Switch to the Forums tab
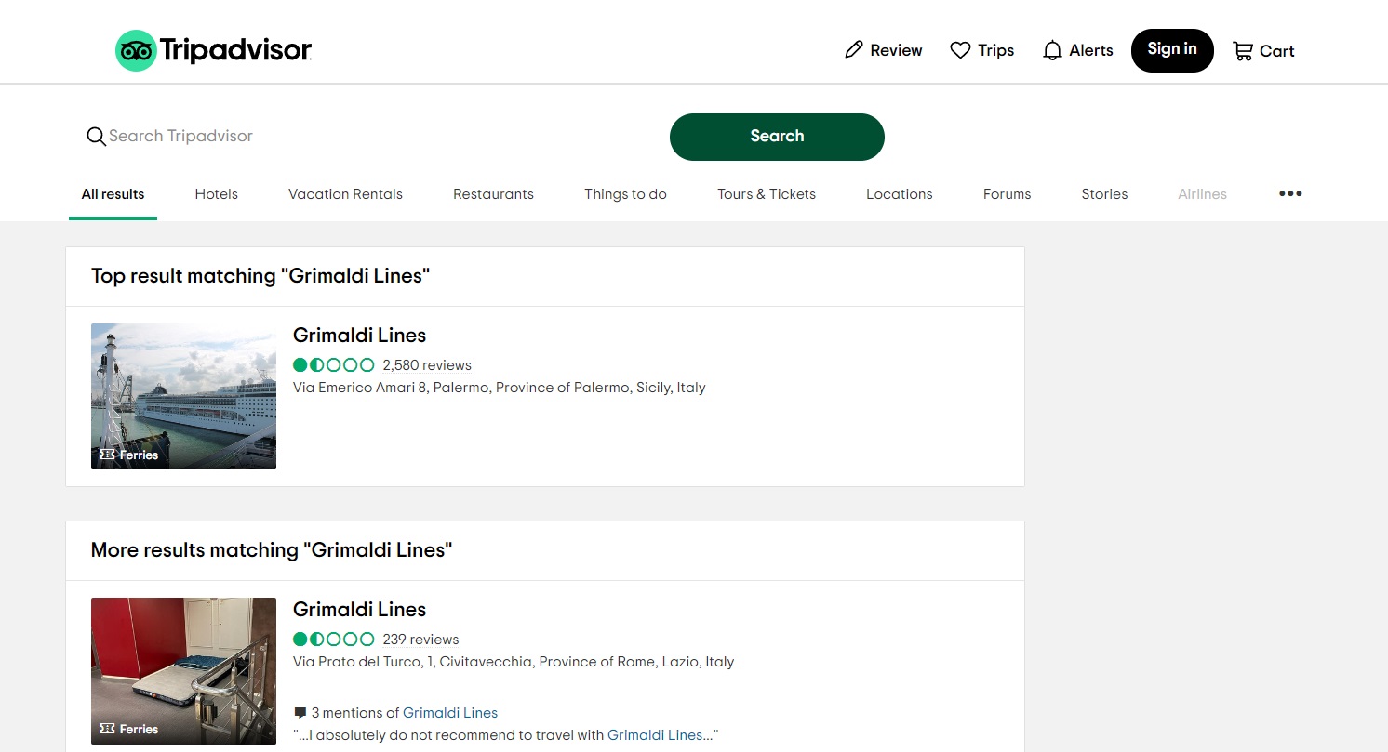Screen dimensions: 1388x752 point(1007,194)
